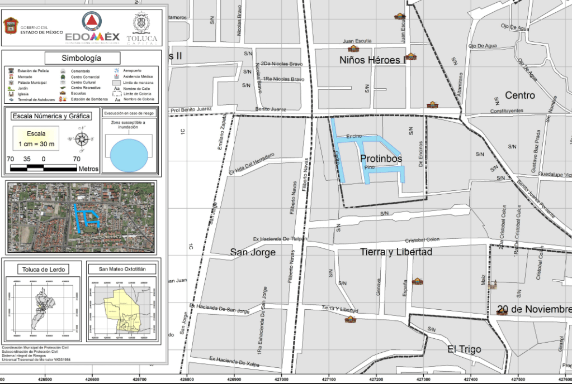Viewport: 572px width, 384px height.
Task: Click the Cementerio legend icon
Action: click(64, 71)
